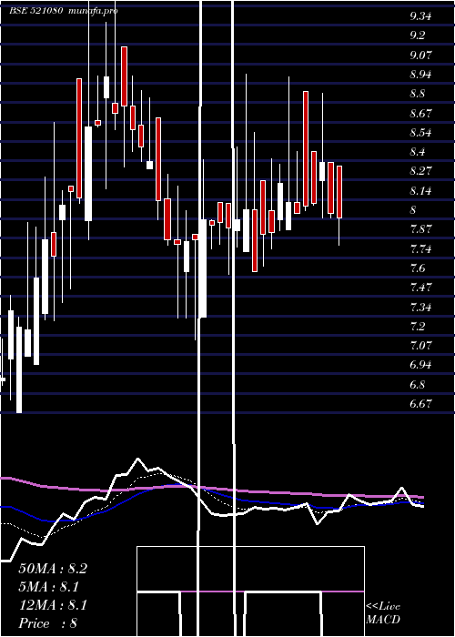The height and width of the screenshot is (637, 455).
Task: Click the '12MA : 8.1' indicator text
Action: click(x=53, y=605)
